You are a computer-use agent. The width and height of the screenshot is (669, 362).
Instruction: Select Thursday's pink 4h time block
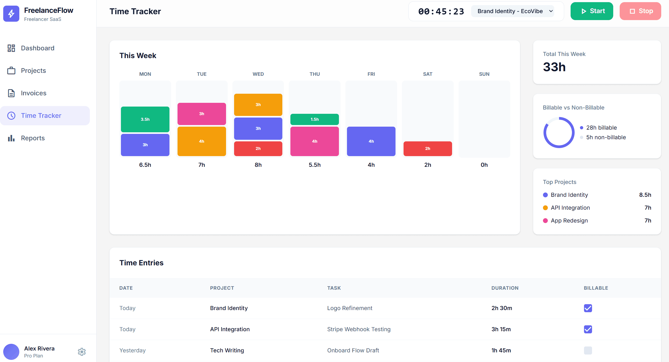(x=314, y=141)
